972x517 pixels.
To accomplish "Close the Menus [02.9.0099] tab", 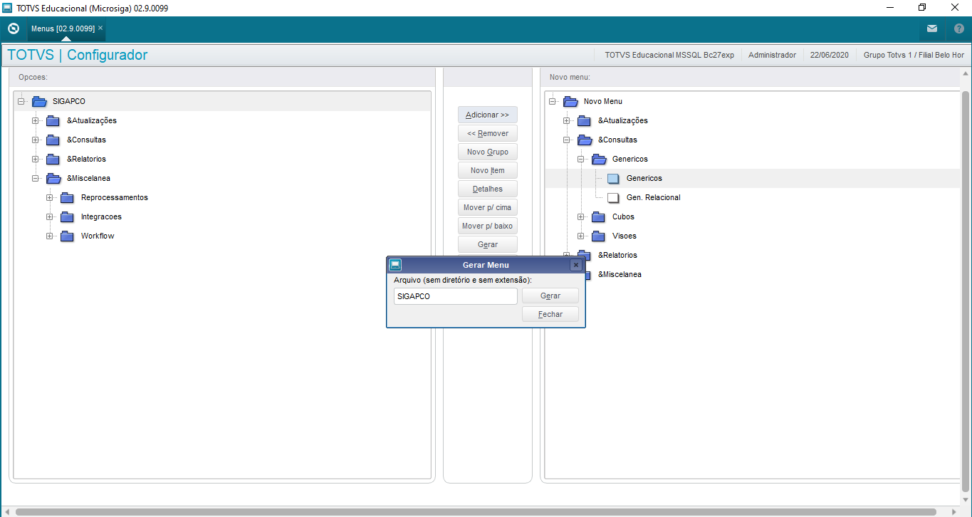I will (100, 28).
